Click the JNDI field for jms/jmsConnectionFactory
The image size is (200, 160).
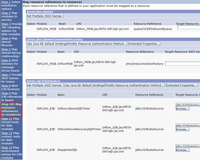(x=182, y=63)
